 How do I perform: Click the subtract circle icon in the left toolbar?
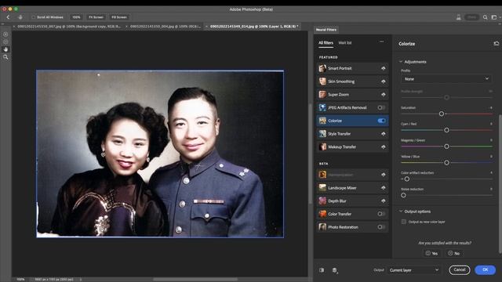pos(5,42)
